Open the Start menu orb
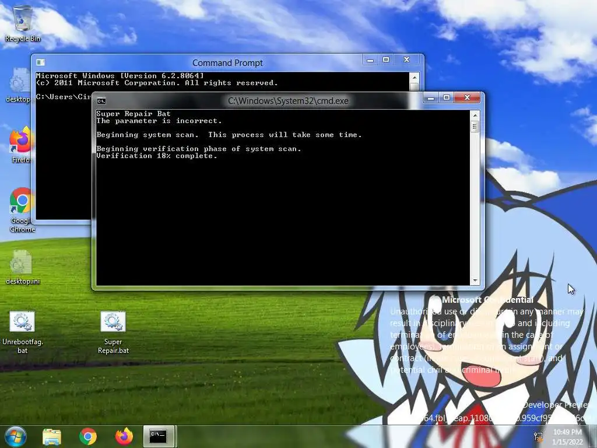 (x=15, y=436)
